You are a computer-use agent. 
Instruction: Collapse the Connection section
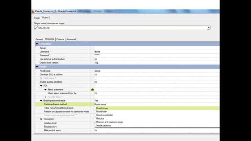click(37, 44)
